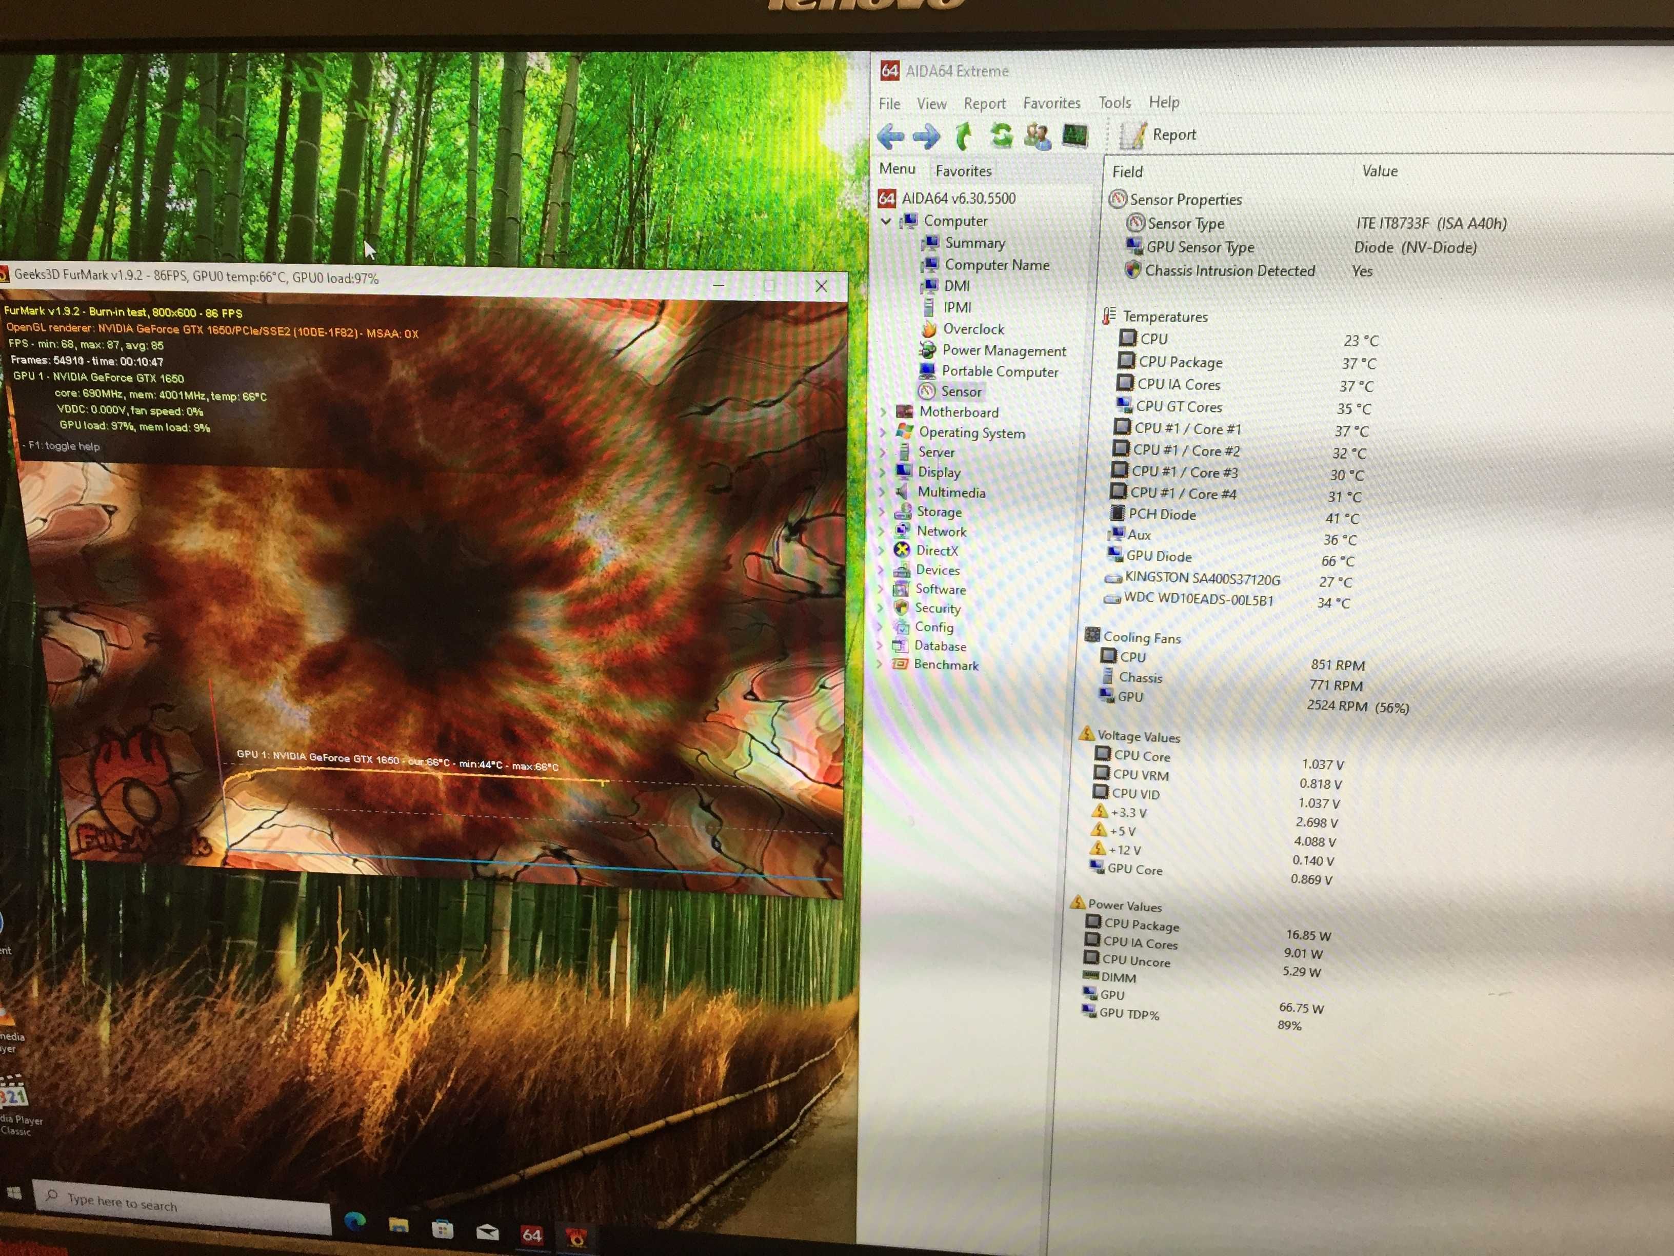Viewport: 1674px width, 1256px height.
Task: Expand the Network tree node
Action: 882,532
